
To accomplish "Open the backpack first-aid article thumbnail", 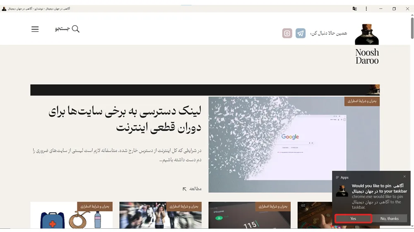I will [71, 215].
